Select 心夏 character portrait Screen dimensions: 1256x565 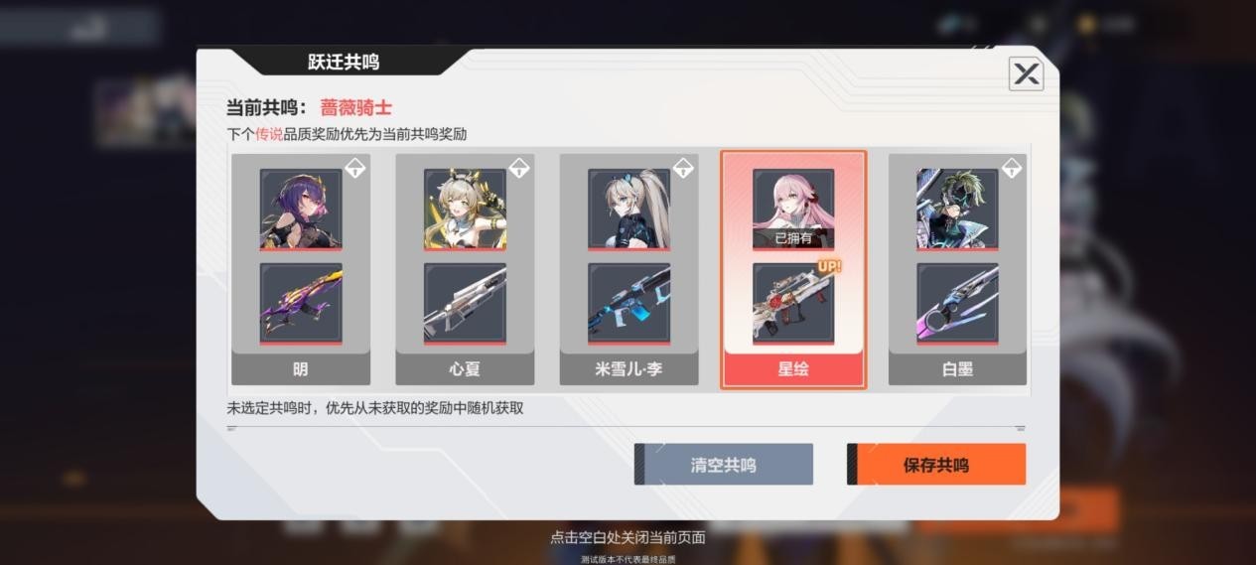coord(465,209)
